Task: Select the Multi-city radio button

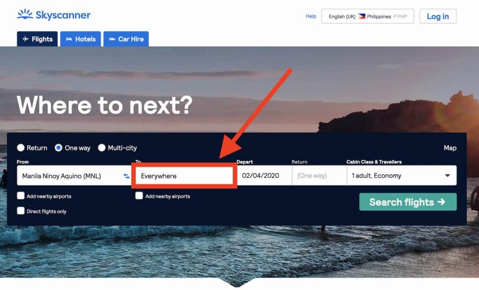Action: 102,148
